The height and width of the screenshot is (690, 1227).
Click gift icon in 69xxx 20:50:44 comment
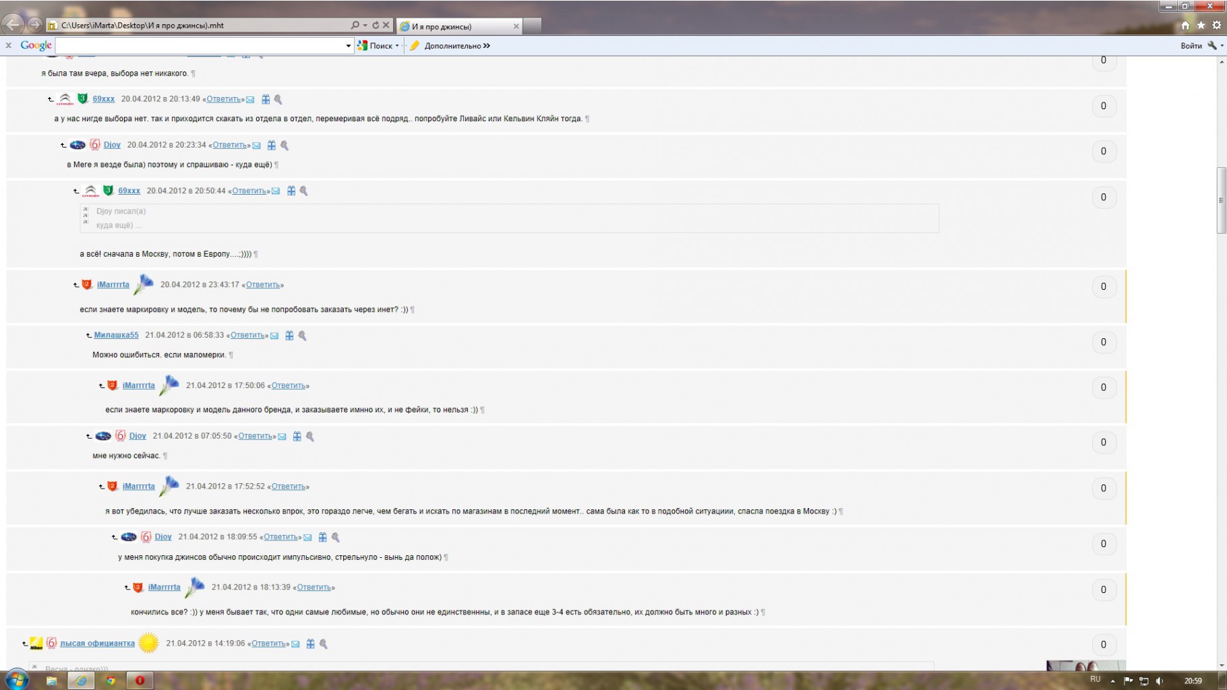pyautogui.click(x=291, y=191)
